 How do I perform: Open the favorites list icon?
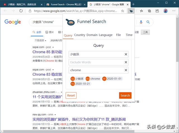[x=142, y=11]
